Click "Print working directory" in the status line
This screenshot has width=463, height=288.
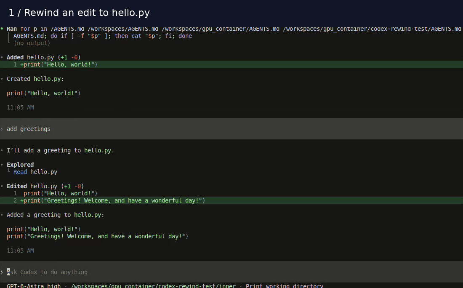tap(285, 285)
